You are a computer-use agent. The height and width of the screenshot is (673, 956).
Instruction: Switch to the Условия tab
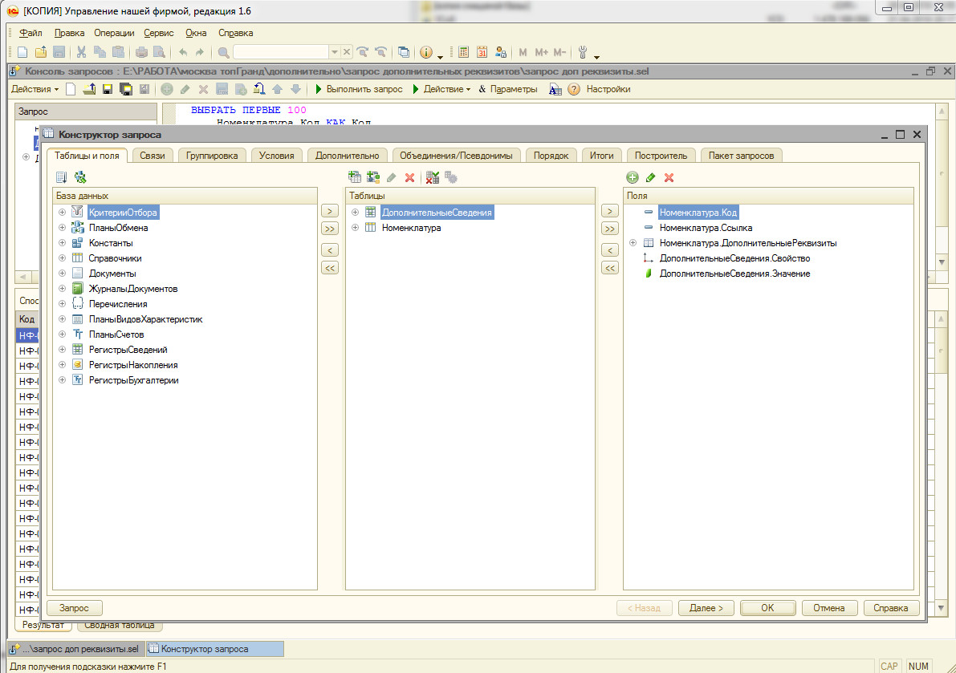tap(276, 156)
